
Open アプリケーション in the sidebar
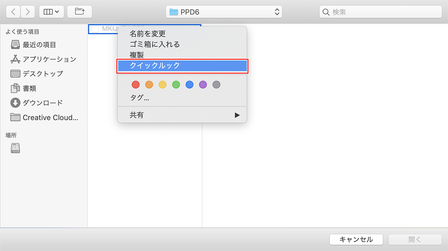49,59
